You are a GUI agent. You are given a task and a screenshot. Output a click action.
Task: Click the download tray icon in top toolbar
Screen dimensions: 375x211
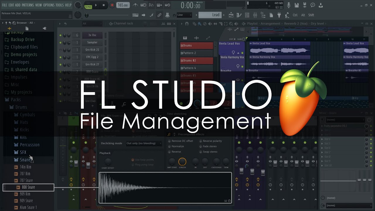321,5
